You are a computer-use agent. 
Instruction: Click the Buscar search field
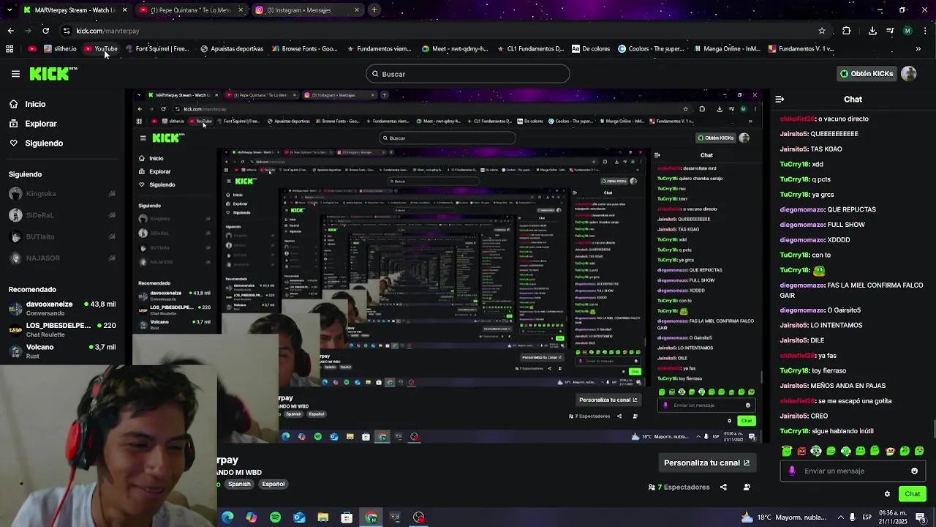coord(467,74)
